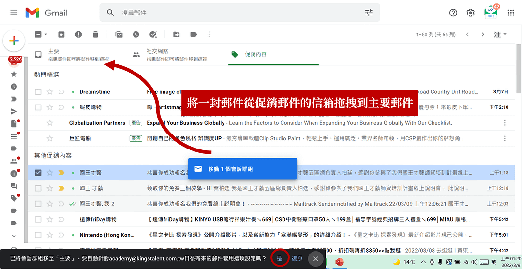Archive the selected conversation

pos(61,34)
